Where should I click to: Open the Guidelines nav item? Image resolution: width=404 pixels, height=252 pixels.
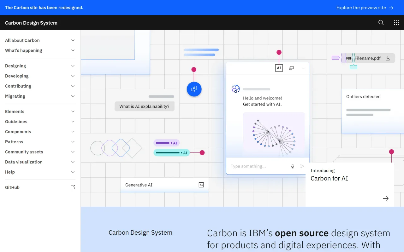pos(40,122)
